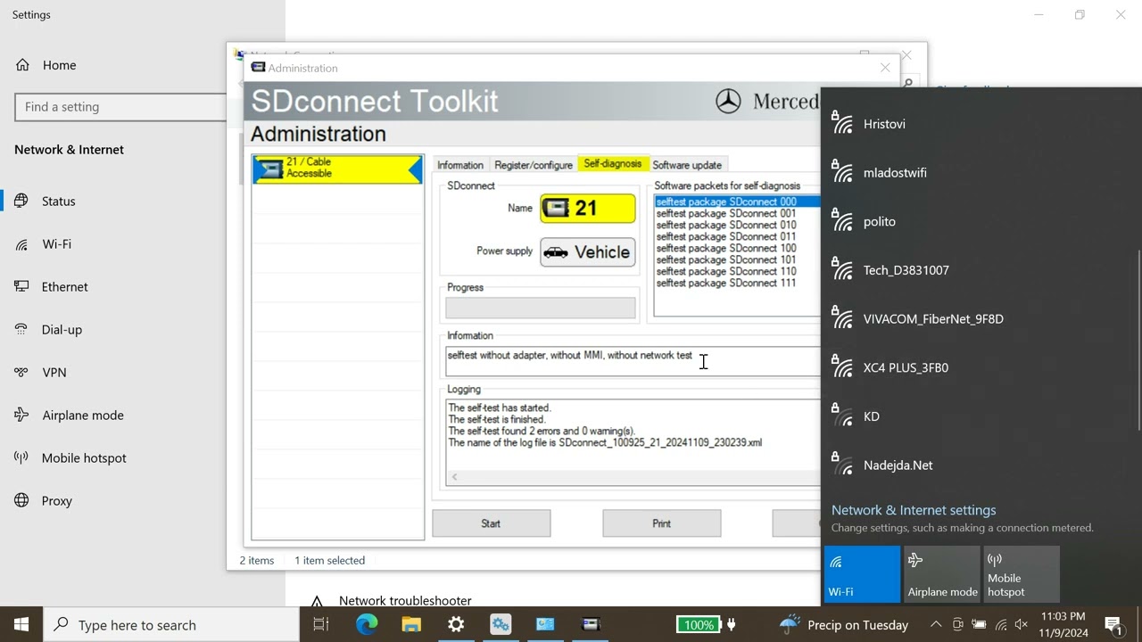Choose the polito Wi-Fi network
This screenshot has width=1142, height=642.
coord(979,221)
